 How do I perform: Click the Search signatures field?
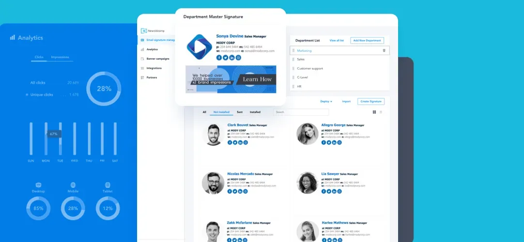pos(301,112)
